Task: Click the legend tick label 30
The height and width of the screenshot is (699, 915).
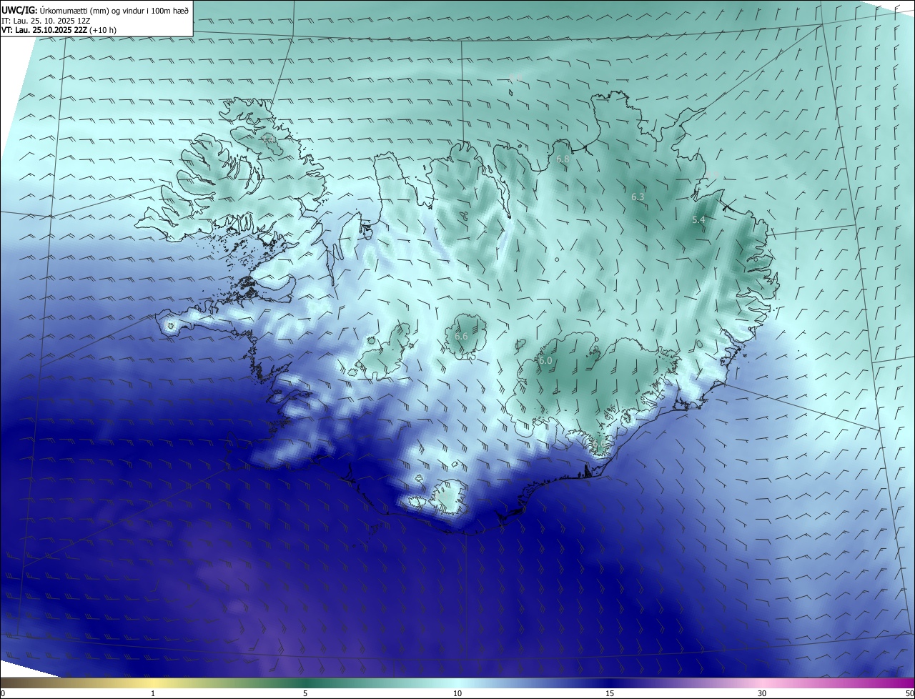Action: click(x=762, y=693)
